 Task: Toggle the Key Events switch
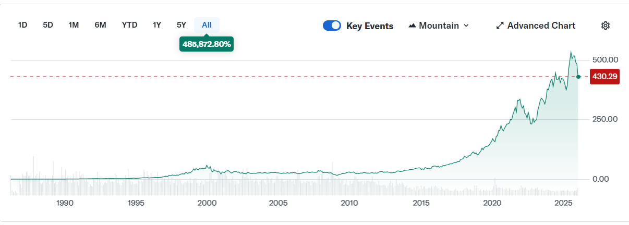coord(332,26)
